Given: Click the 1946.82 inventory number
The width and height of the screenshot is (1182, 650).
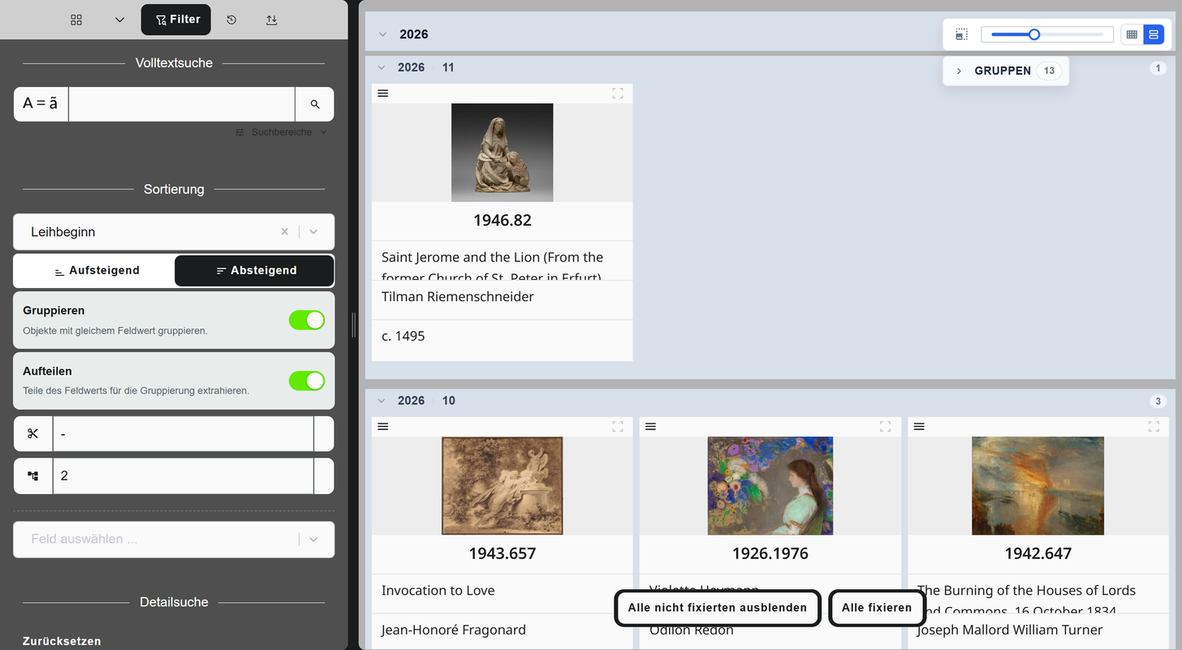Looking at the screenshot, I should pos(503,221).
